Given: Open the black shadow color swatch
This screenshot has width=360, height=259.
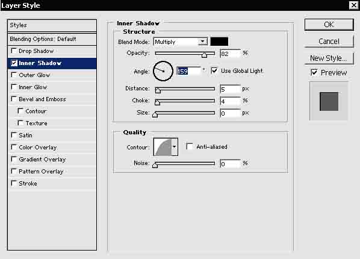Looking at the screenshot, I should pyautogui.click(x=219, y=42).
